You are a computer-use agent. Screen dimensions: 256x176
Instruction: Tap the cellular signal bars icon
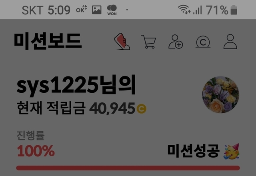[198, 10]
